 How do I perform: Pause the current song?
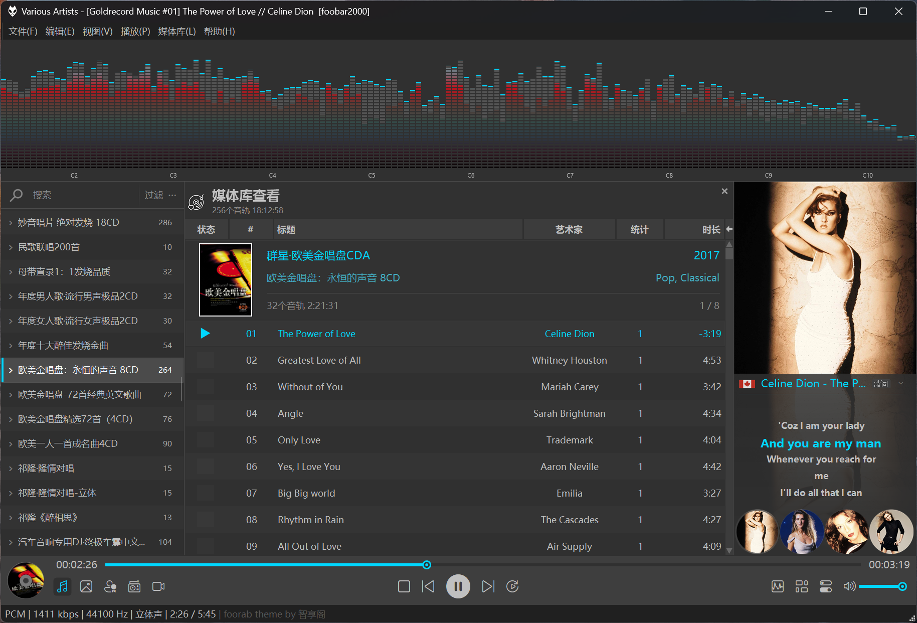458,586
